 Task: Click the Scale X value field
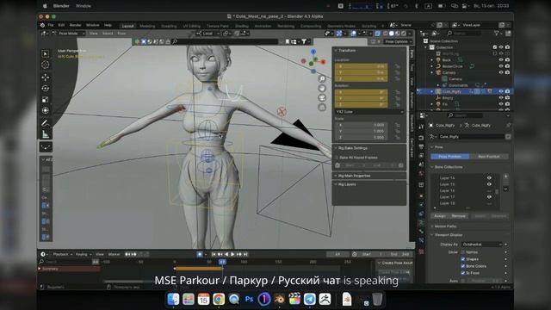(x=362, y=125)
